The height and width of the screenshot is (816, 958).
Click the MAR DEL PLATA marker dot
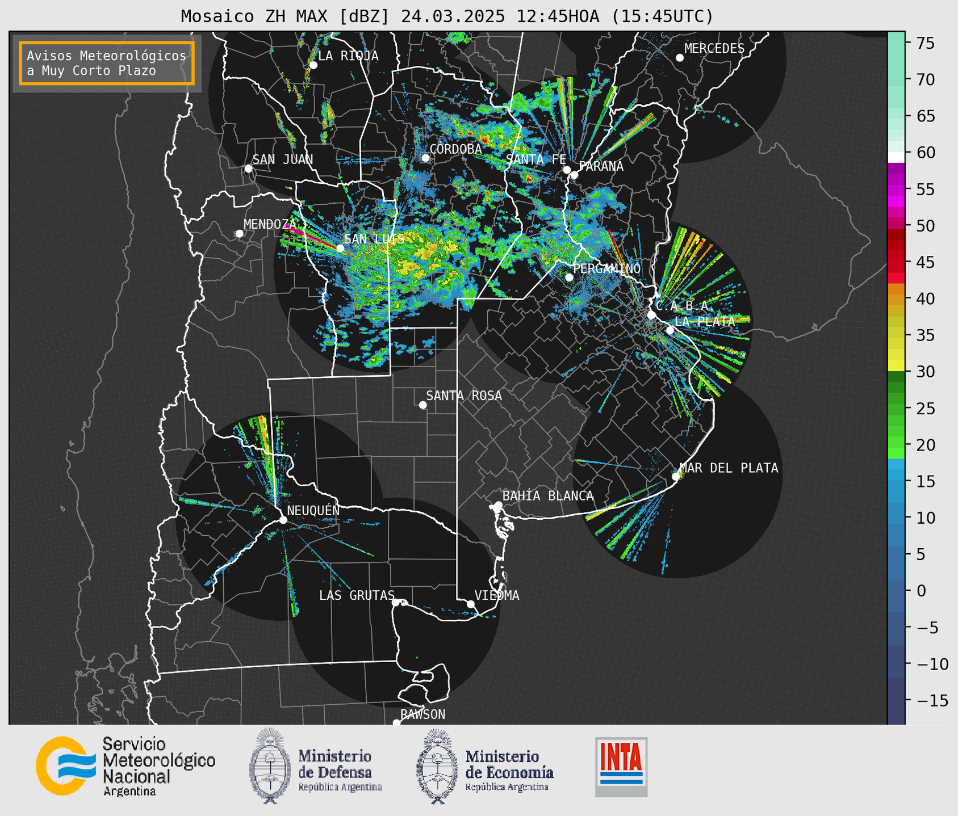[676, 477]
